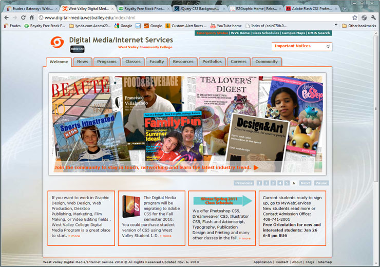
Task: Jump to slide 2 in slideshow
Action: (266, 183)
